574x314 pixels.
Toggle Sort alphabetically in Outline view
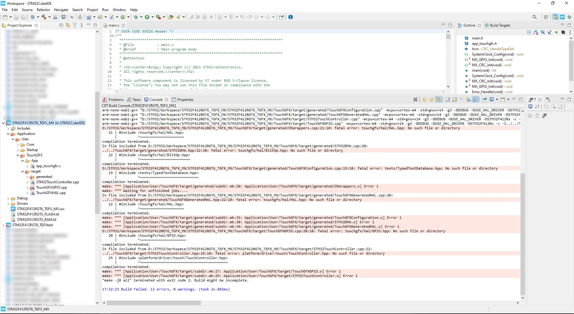point(536,32)
